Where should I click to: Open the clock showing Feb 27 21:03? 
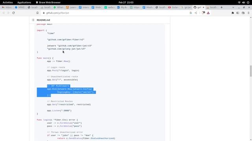(x=126, y=2)
